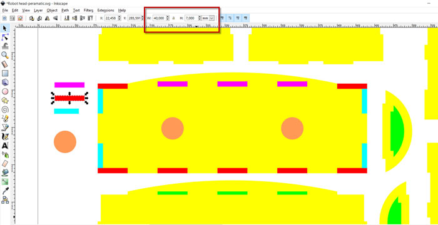Click the W width stepper arrows
The width and height of the screenshot is (438, 225).
(x=168, y=18)
